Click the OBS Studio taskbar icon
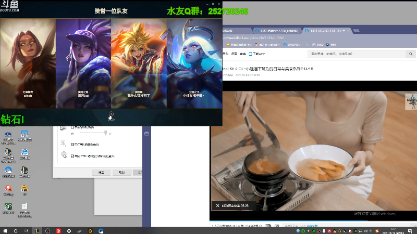The height and width of the screenshot is (234, 417). click(x=47, y=231)
